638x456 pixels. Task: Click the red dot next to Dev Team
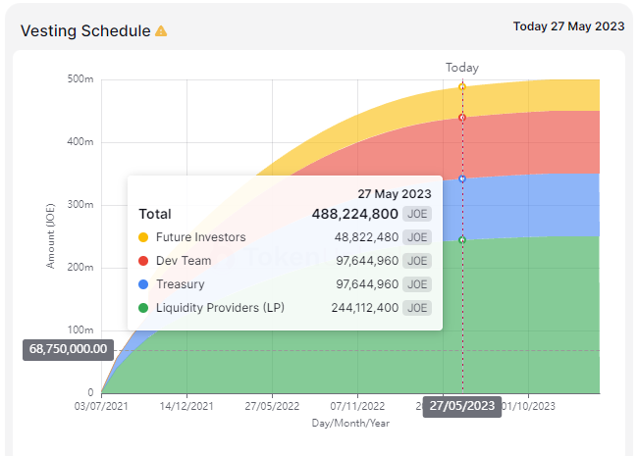click(143, 261)
